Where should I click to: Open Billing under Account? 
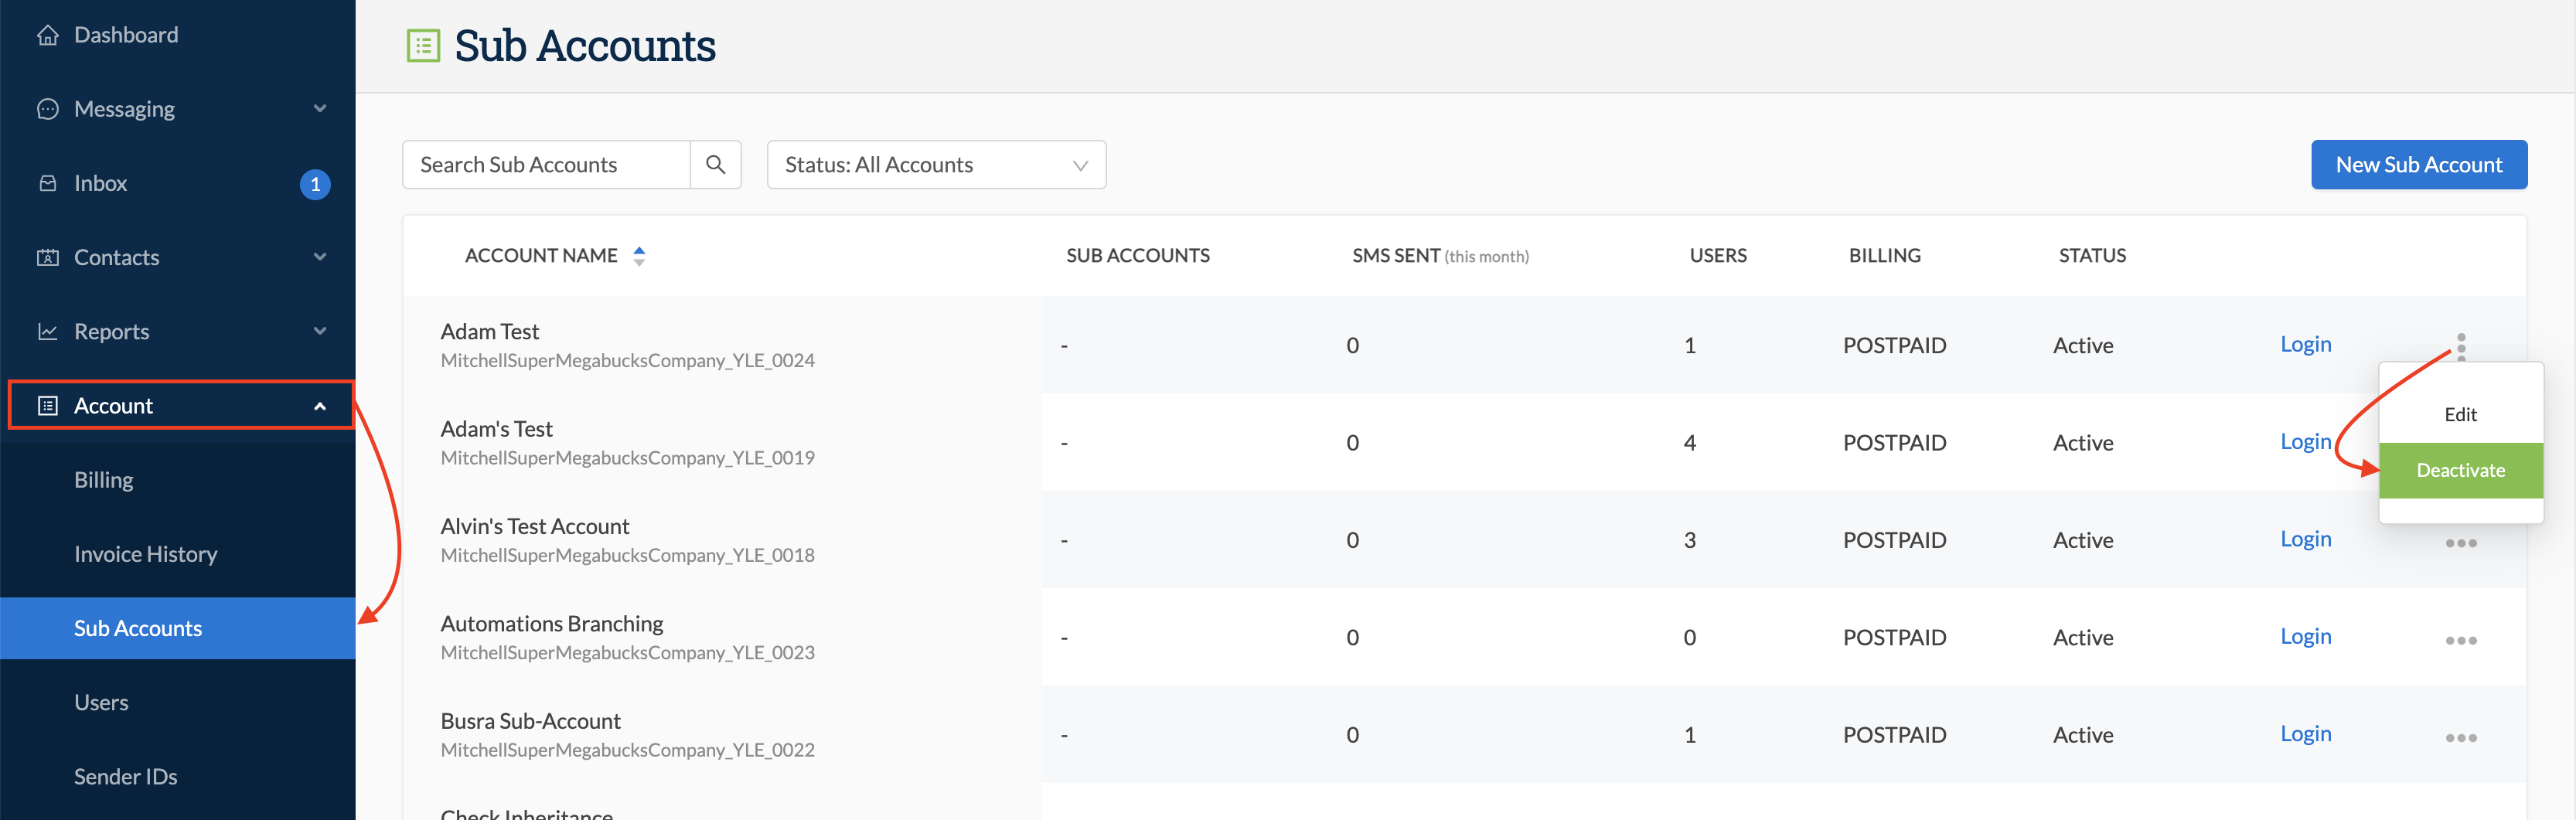(103, 480)
